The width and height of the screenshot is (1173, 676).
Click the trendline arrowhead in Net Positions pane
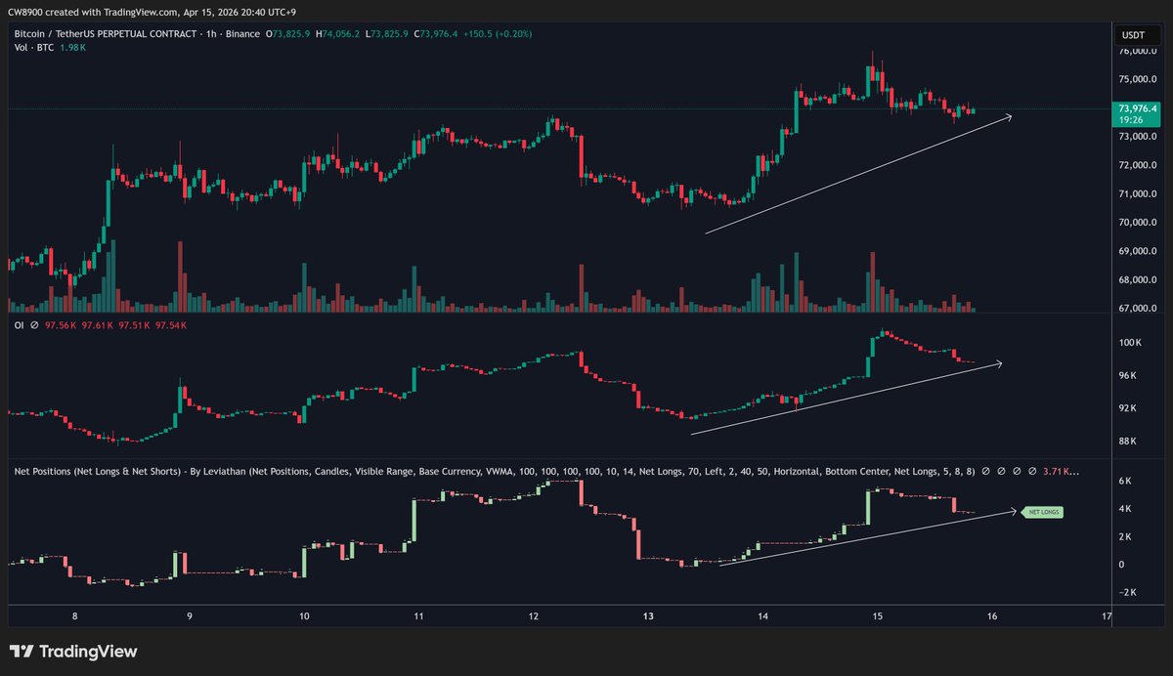pos(1013,511)
